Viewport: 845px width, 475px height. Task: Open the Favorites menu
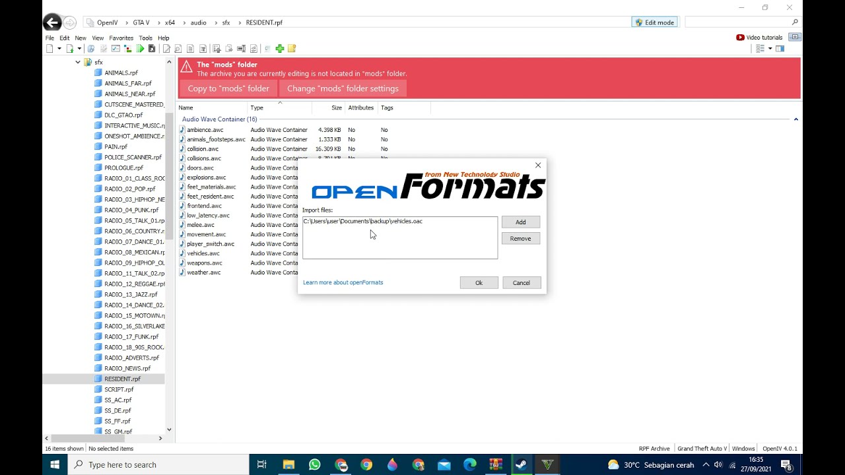tap(121, 38)
